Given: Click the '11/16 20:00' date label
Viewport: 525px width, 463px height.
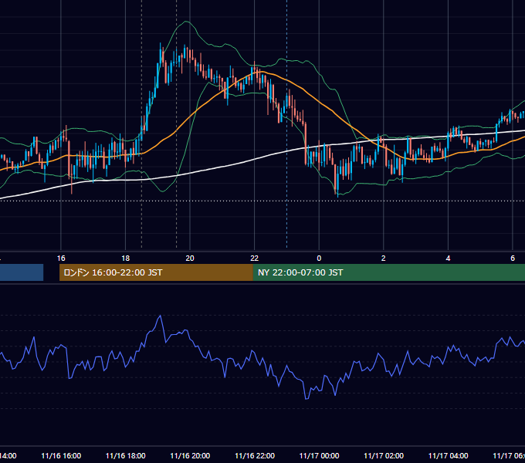Looking at the screenshot, I should [190, 456].
